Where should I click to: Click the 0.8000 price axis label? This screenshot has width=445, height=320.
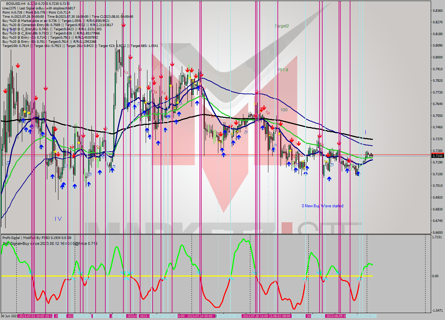click(x=437, y=57)
